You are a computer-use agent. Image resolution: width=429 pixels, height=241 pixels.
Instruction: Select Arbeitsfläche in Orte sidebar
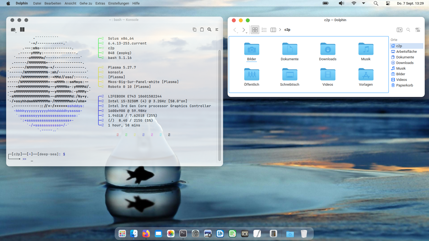pyautogui.click(x=406, y=51)
